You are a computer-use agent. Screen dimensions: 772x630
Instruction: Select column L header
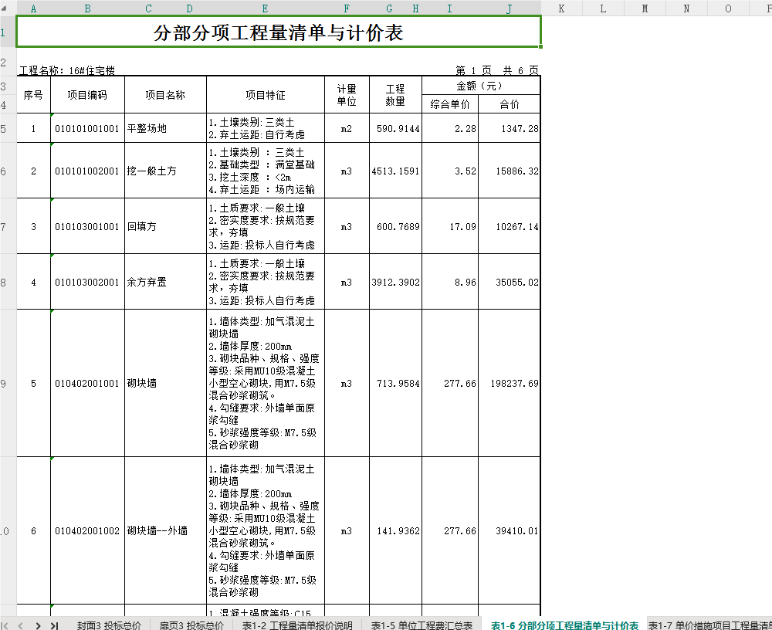point(603,8)
